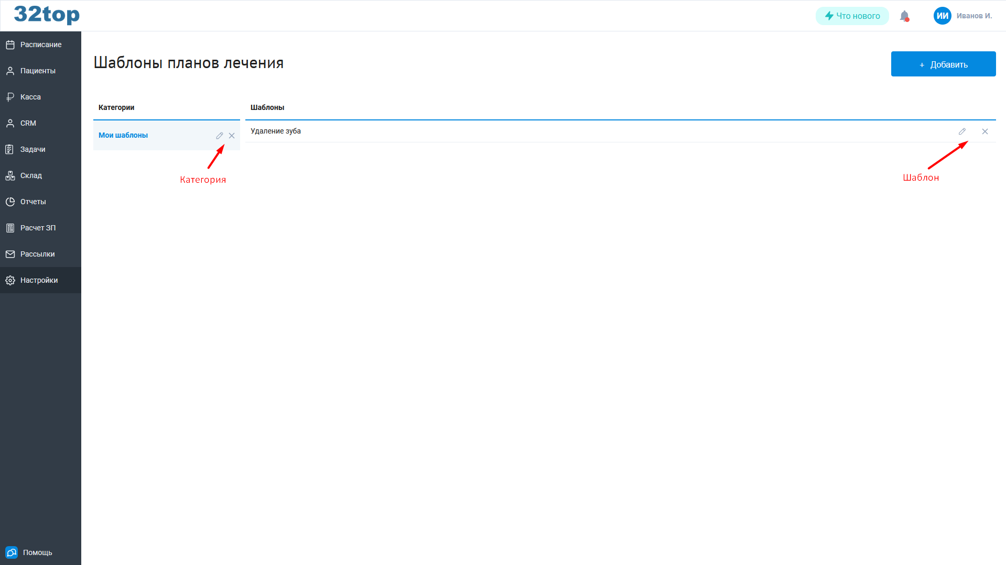Delete the Удаление зуба template
Viewport: 1006px width, 565px height.
985,131
